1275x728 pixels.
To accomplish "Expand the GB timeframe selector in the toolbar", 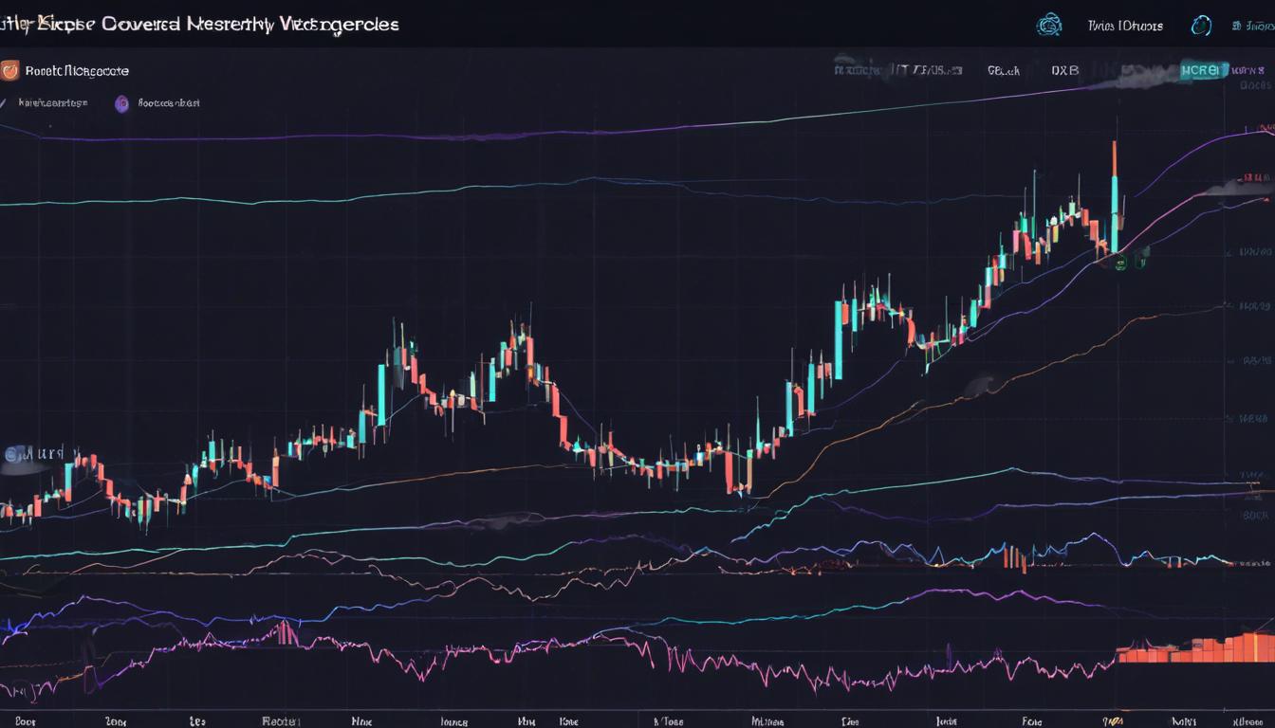I will click(1002, 69).
